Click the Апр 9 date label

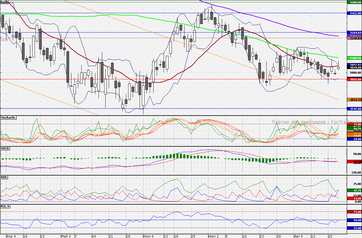(x=11, y=236)
